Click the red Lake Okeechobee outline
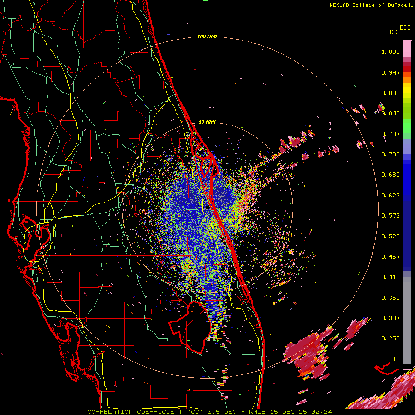 [x=190, y=327]
